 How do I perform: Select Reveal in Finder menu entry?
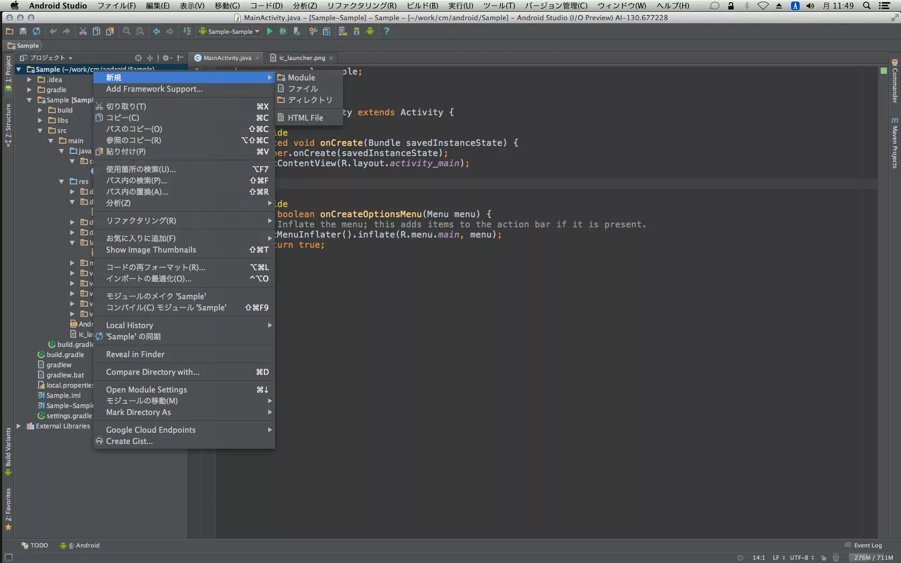click(x=184, y=354)
